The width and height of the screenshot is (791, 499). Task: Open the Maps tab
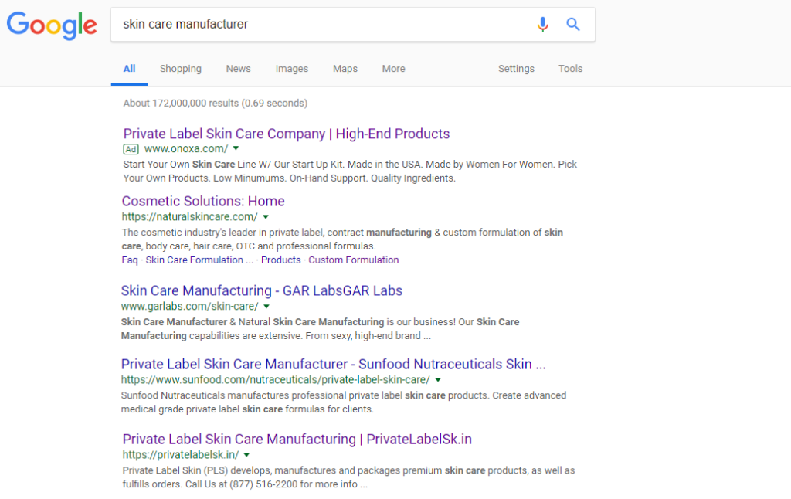345,69
